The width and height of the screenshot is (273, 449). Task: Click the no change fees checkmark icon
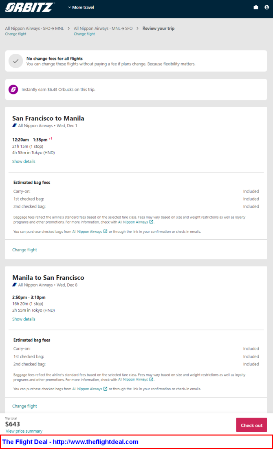pos(16,61)
